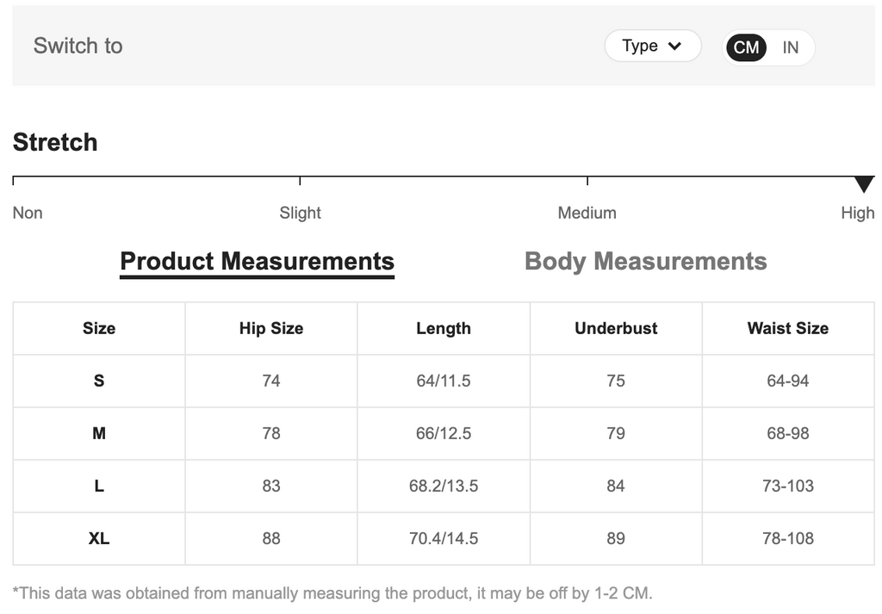The height and width of the screenshot is (614, 882).
Task: Click the Hip Size column header
Action: [271, 328]
